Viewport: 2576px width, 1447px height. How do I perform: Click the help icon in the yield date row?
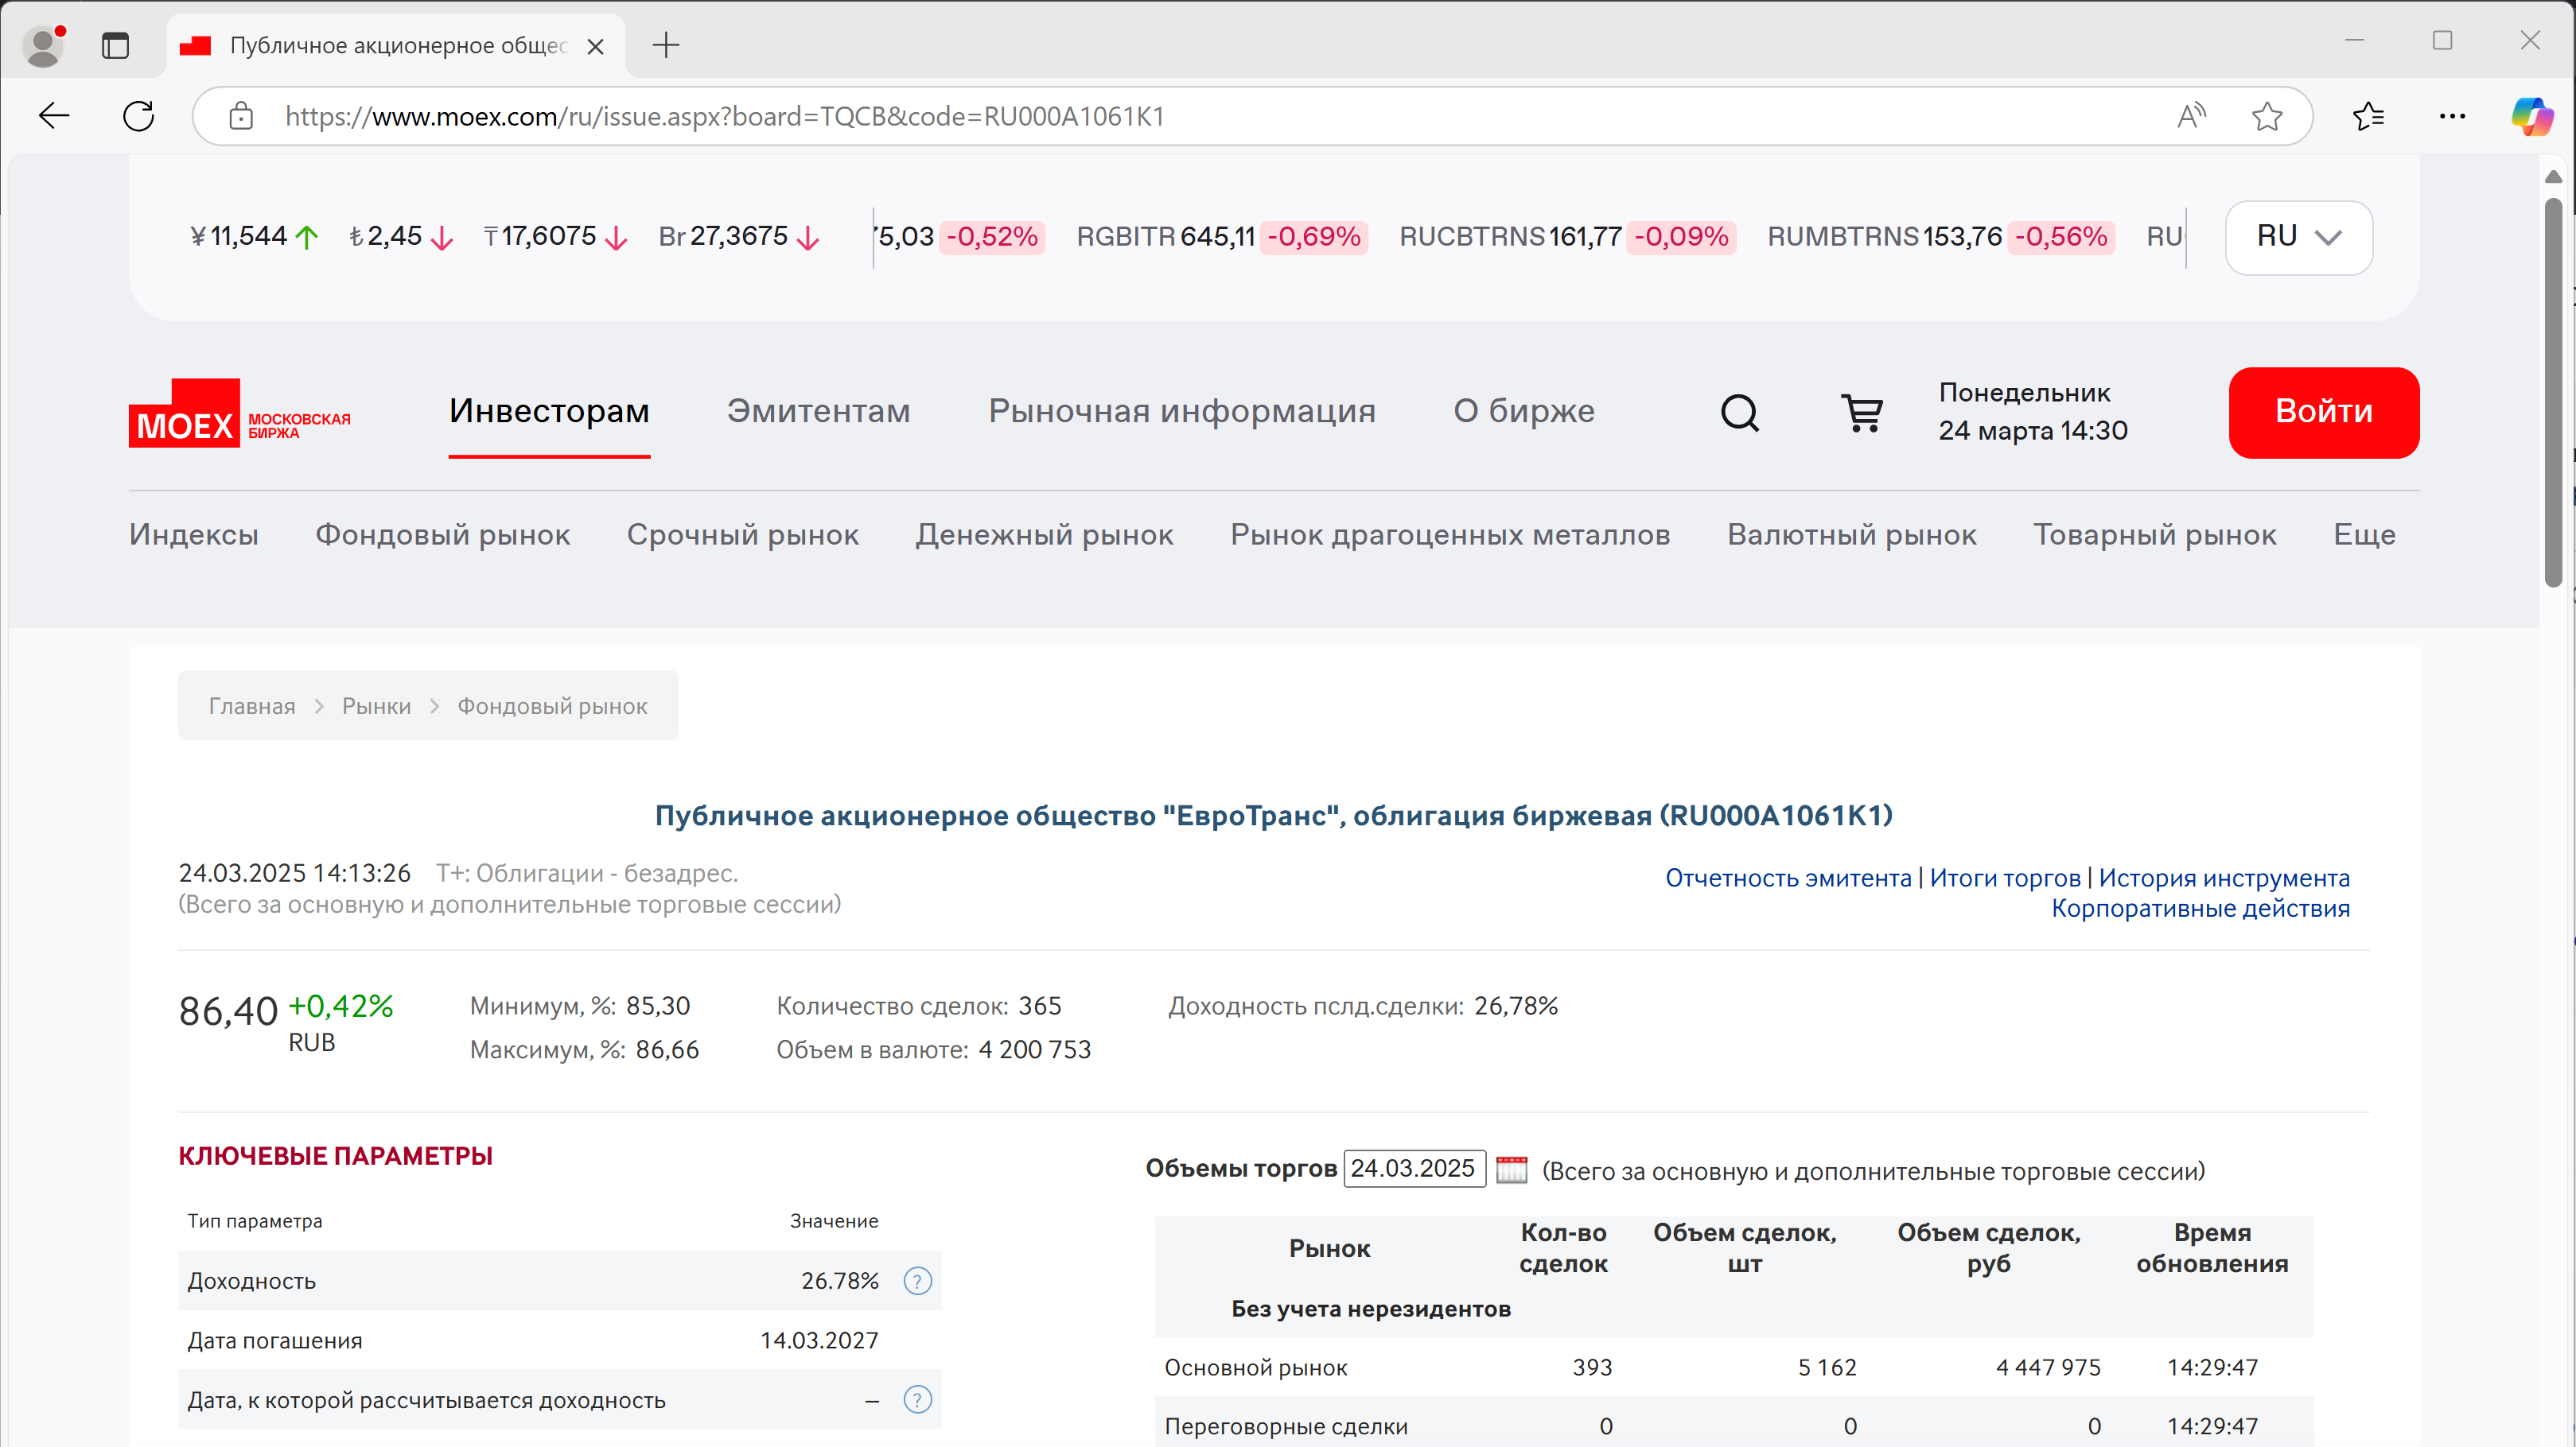click(x=917, y=1400)
